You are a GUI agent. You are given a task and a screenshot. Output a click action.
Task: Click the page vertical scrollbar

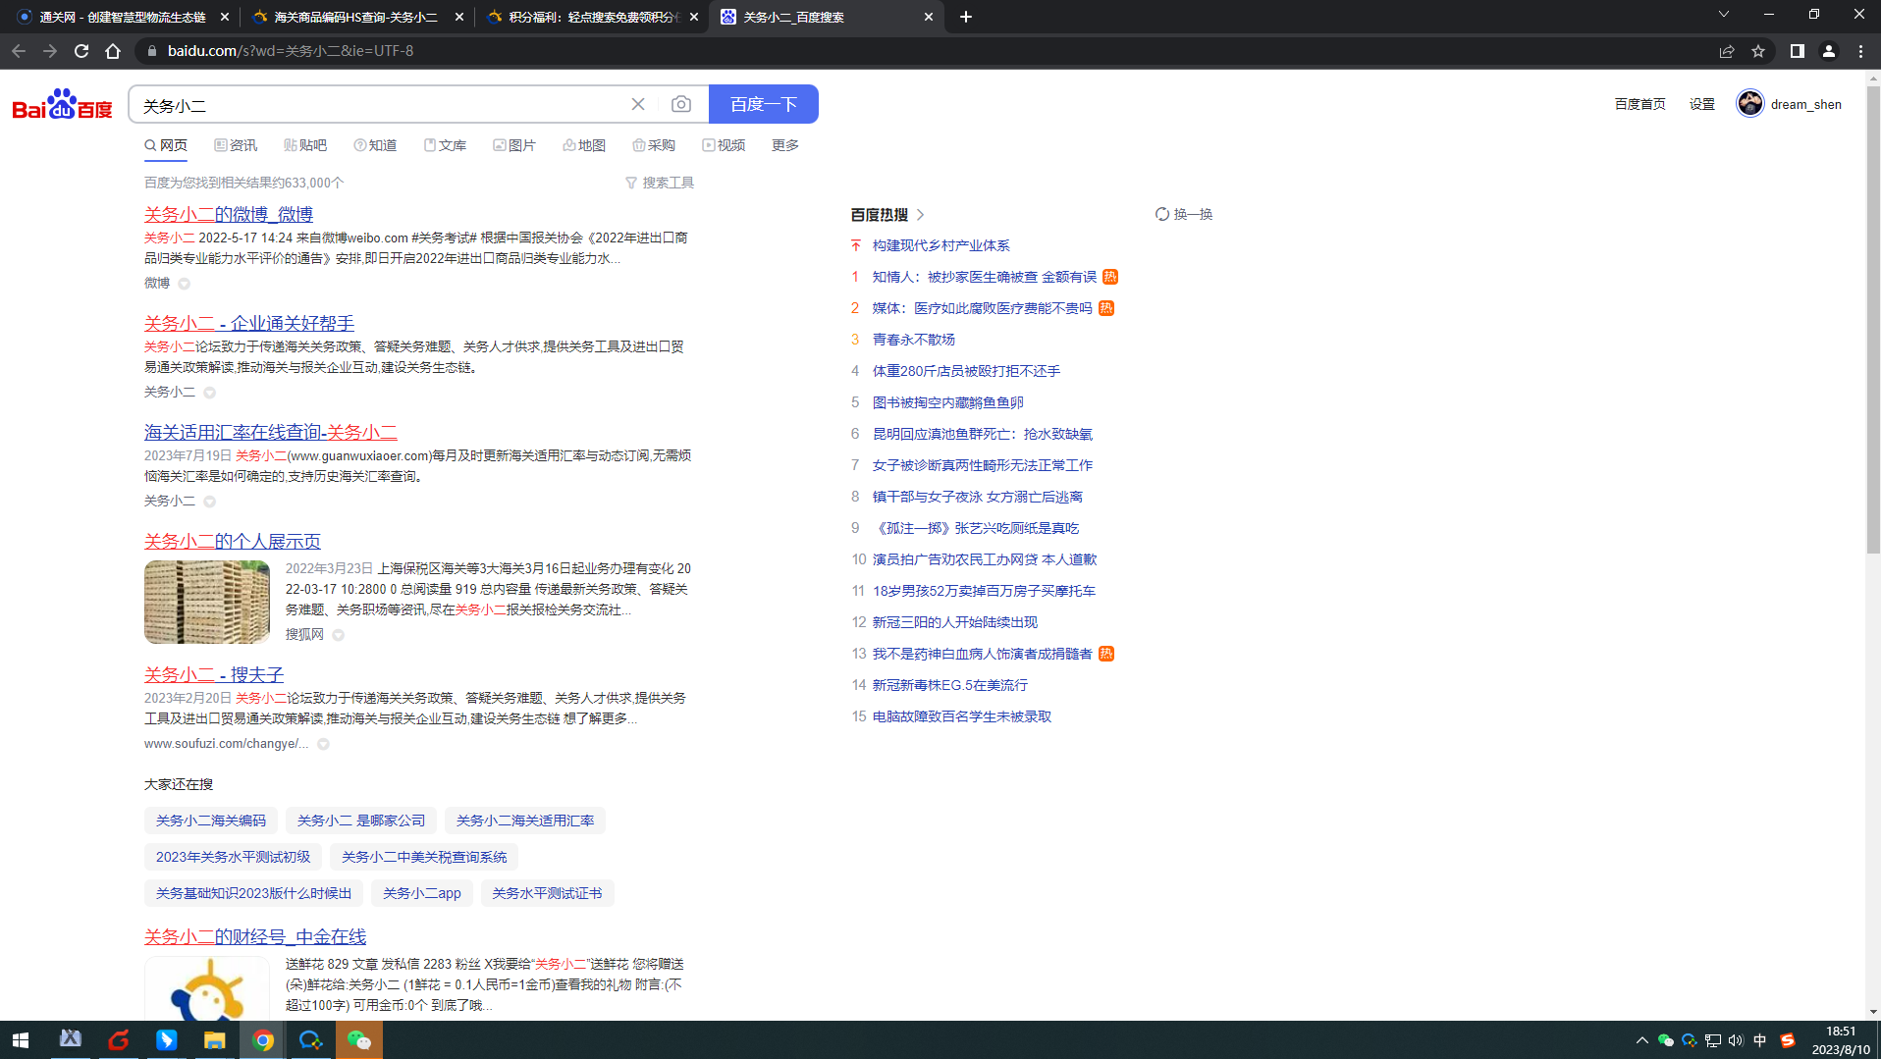[1873, 319]
